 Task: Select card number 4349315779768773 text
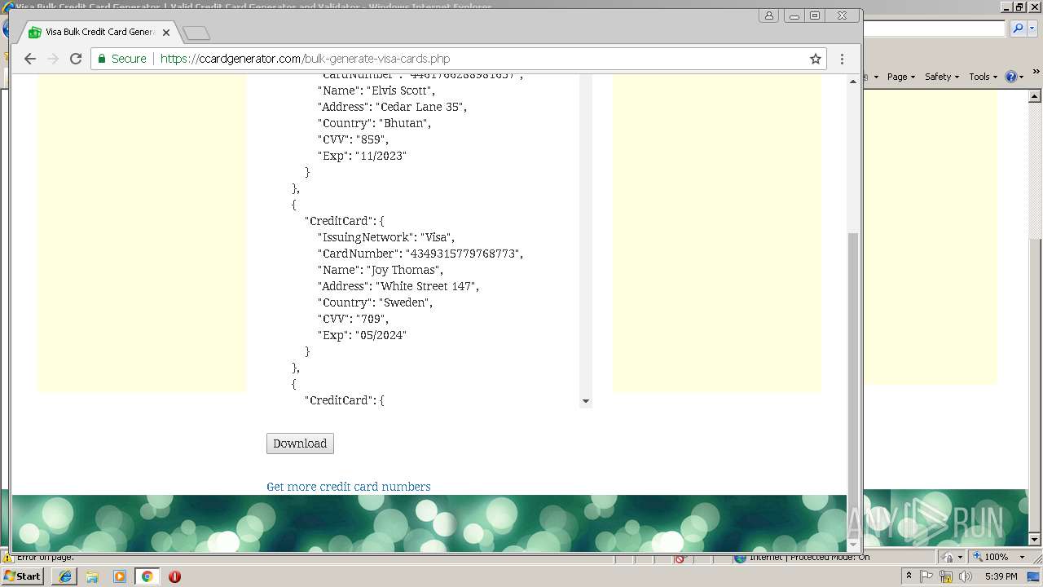point(462,254)
